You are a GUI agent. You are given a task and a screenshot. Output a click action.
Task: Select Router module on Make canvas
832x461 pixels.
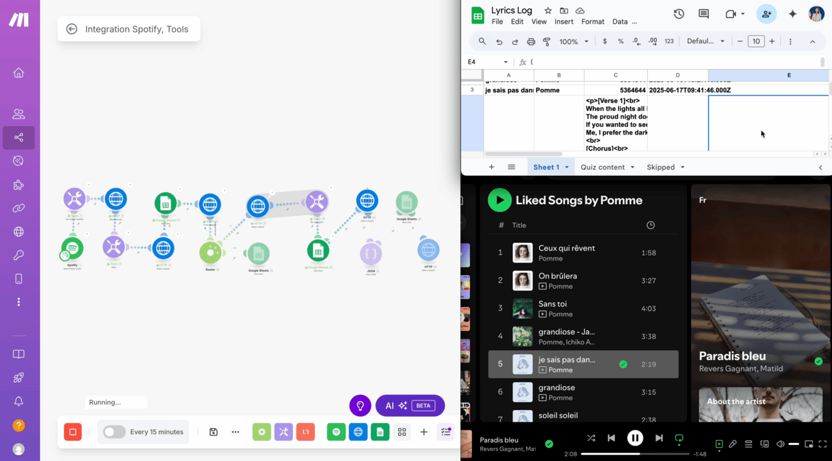coord(211,252)
